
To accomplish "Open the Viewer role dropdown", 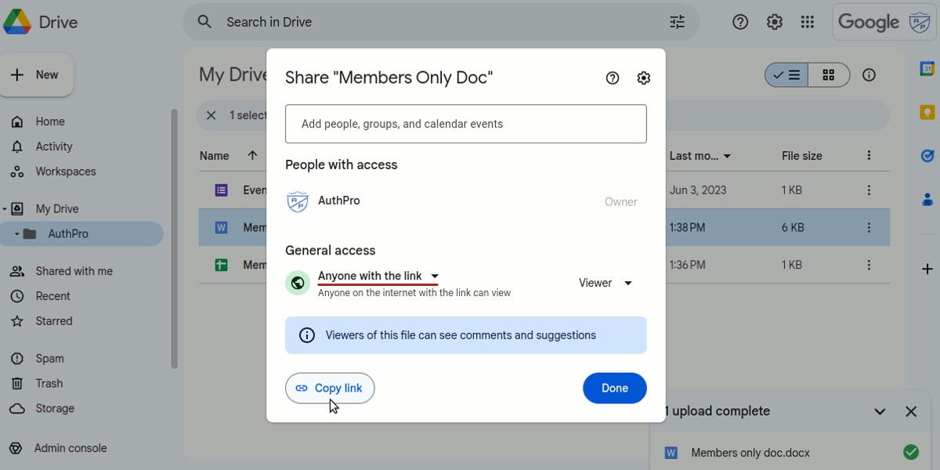I will [x=606, y=283].
